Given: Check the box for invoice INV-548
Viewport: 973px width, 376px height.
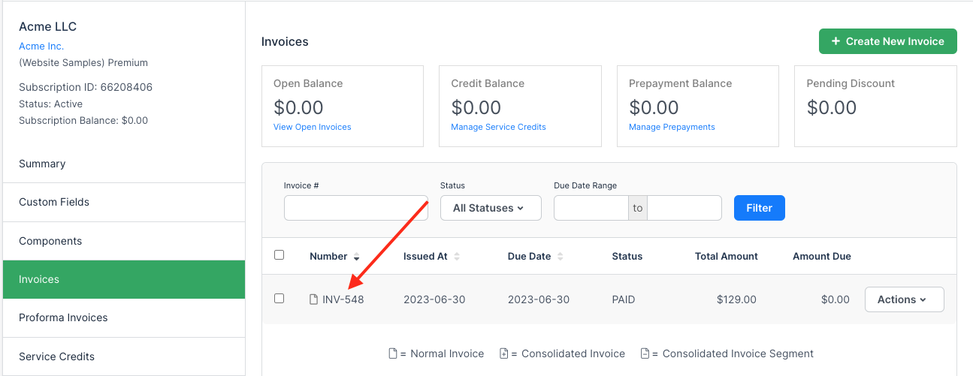Looking at the screenshot, I should click(280, 299).
